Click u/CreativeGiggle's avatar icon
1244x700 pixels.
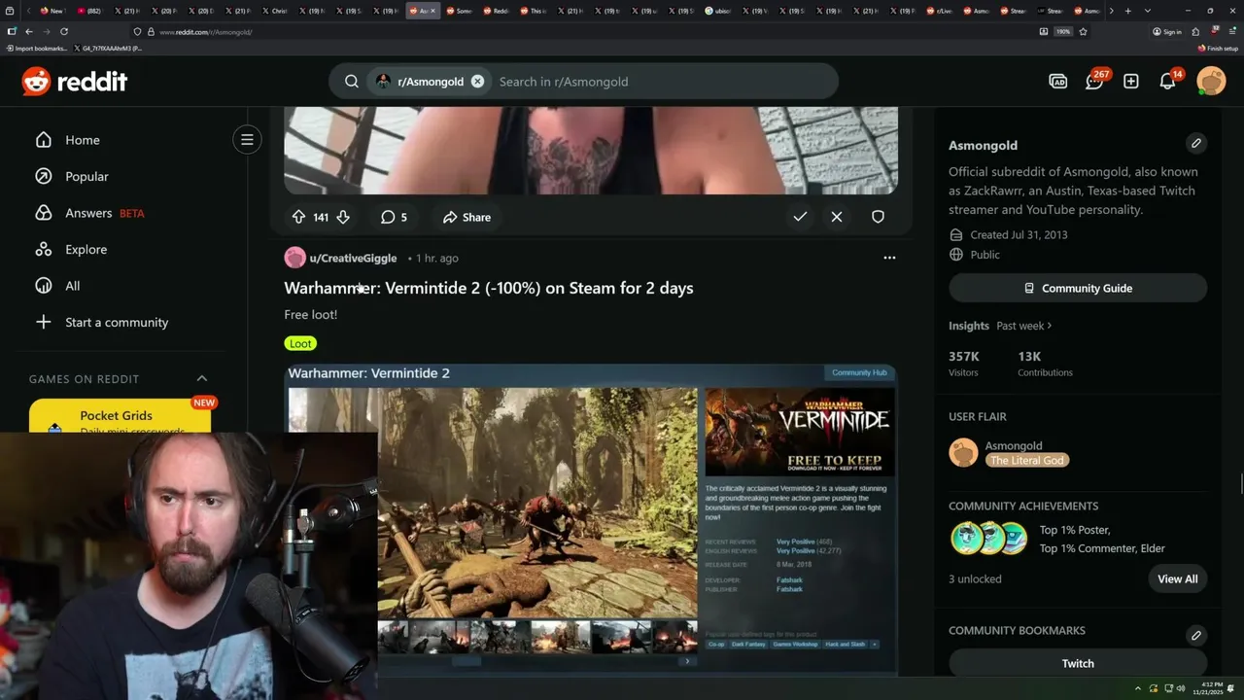point(294,258)
